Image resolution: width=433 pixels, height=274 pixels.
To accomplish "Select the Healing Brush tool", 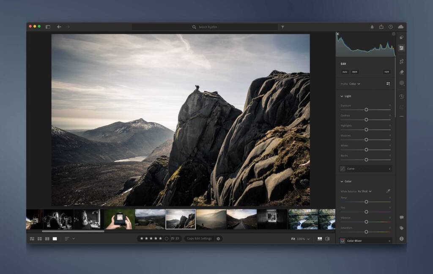I will pyautogui.click(x=401, y=72).
